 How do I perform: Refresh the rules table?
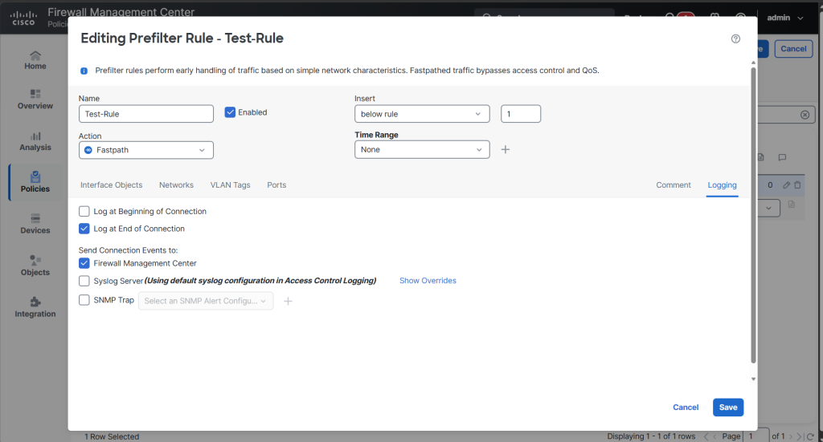pos(810,436)
